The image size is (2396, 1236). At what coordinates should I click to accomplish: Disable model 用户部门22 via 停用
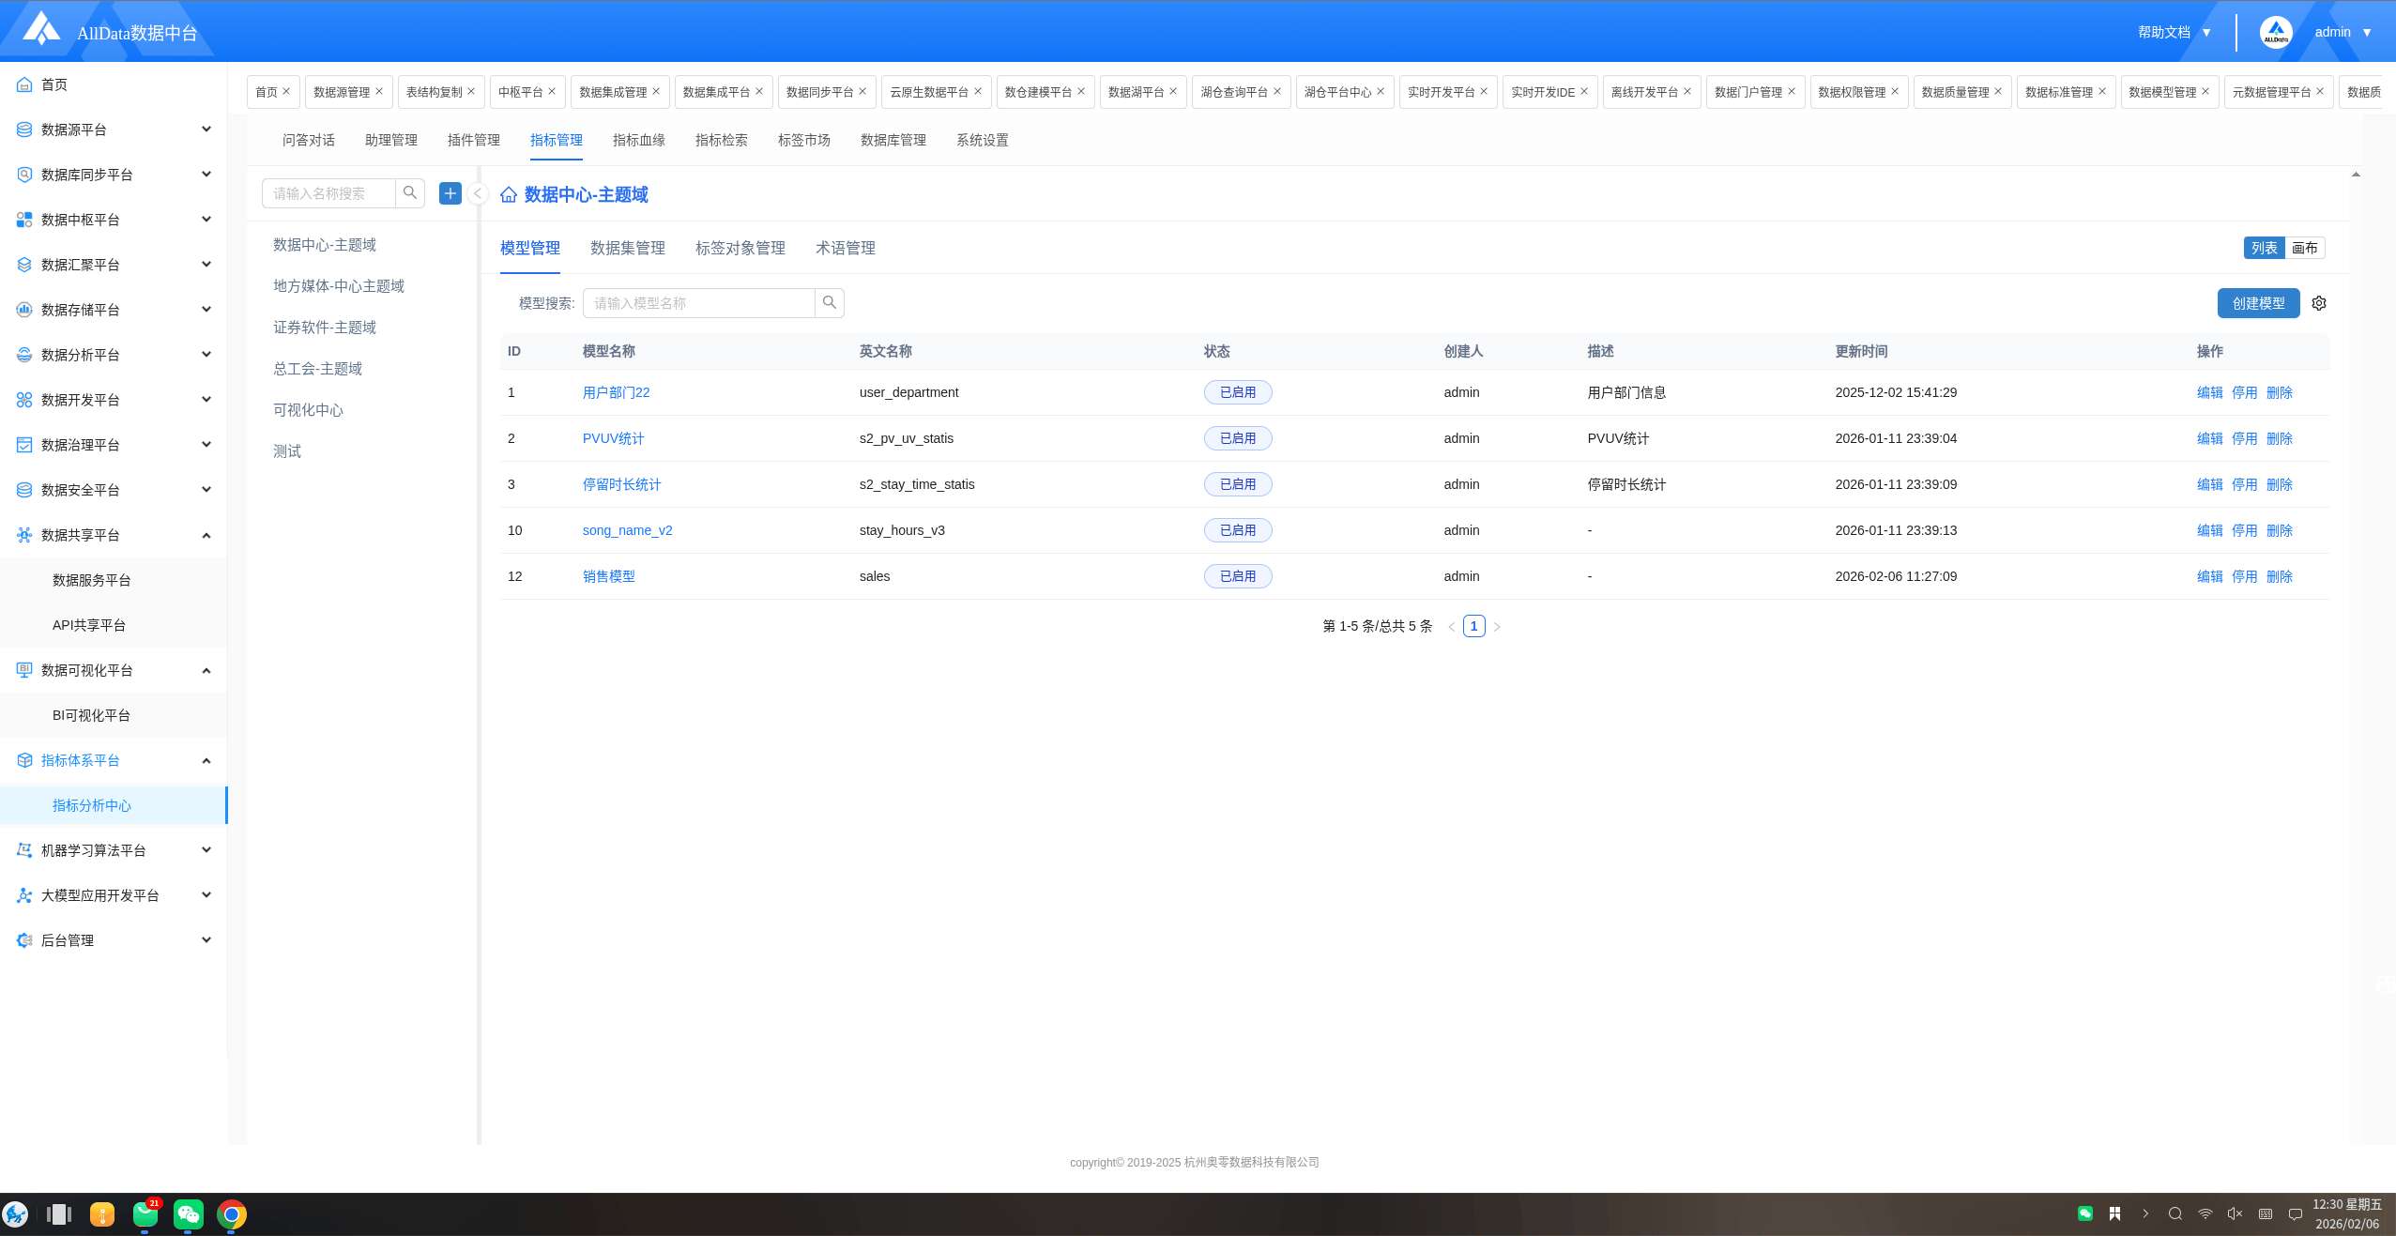point(2244,393)
